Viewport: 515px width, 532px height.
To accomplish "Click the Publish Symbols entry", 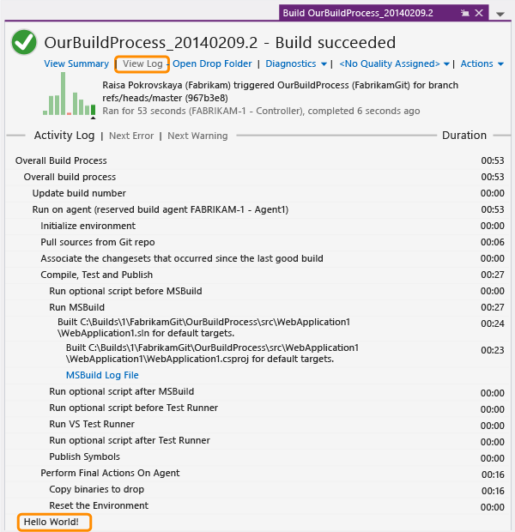I will pyautogui.click(x=258, y=456).
